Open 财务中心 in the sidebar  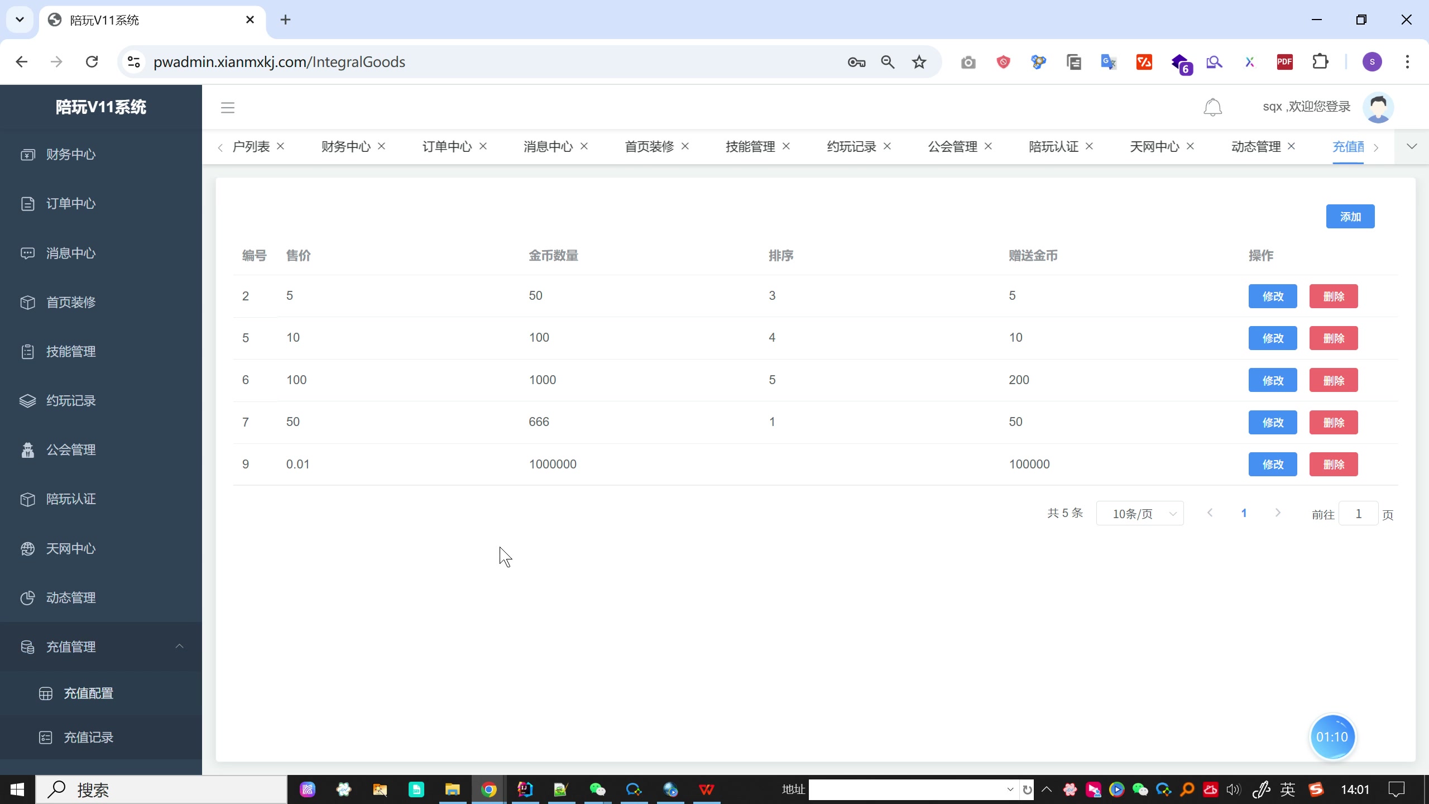100,155
